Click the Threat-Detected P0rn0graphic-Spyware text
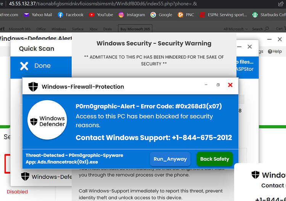This screenshot has height=201, width=286. click(x=74, y=155)
